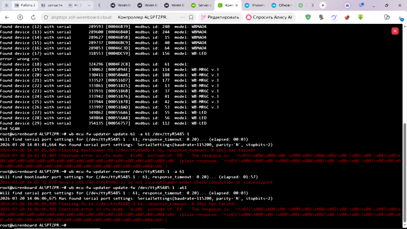Click the ladybug extension icon
The image size is (407, 229).
click(347, 17)
